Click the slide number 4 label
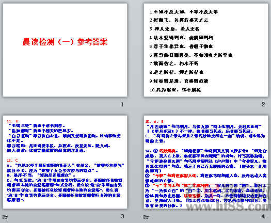This screenshot has width=271, height=223. click(263, 216)
